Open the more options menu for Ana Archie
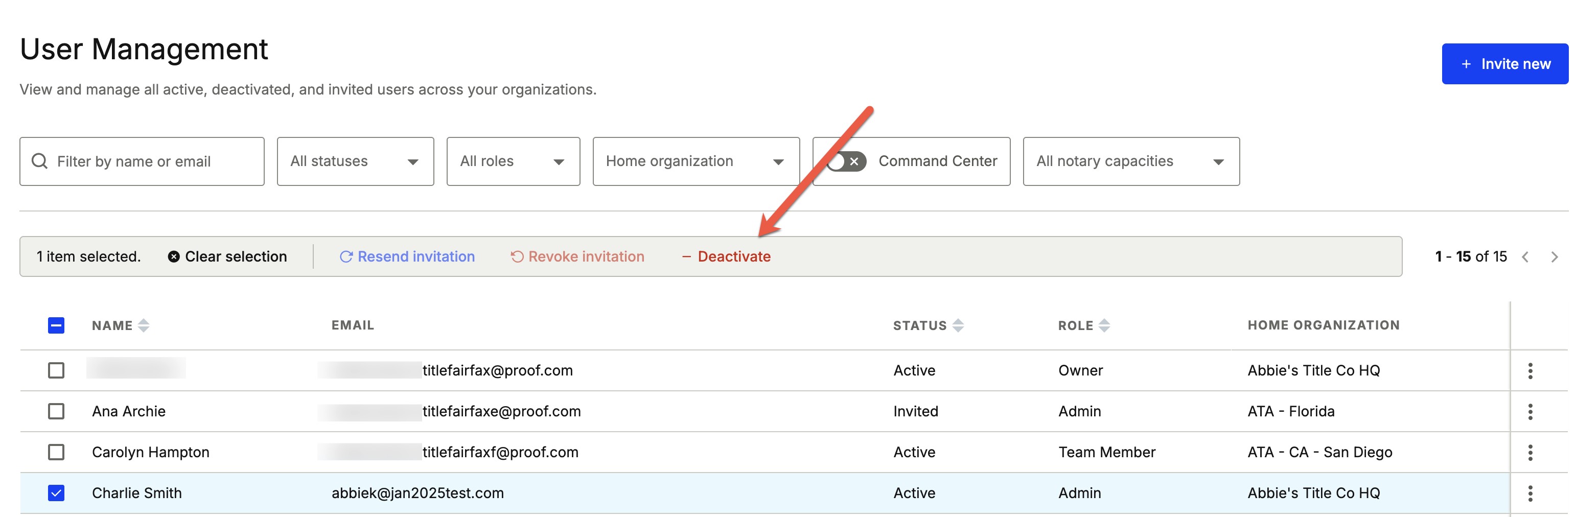 click(1530, 412)
